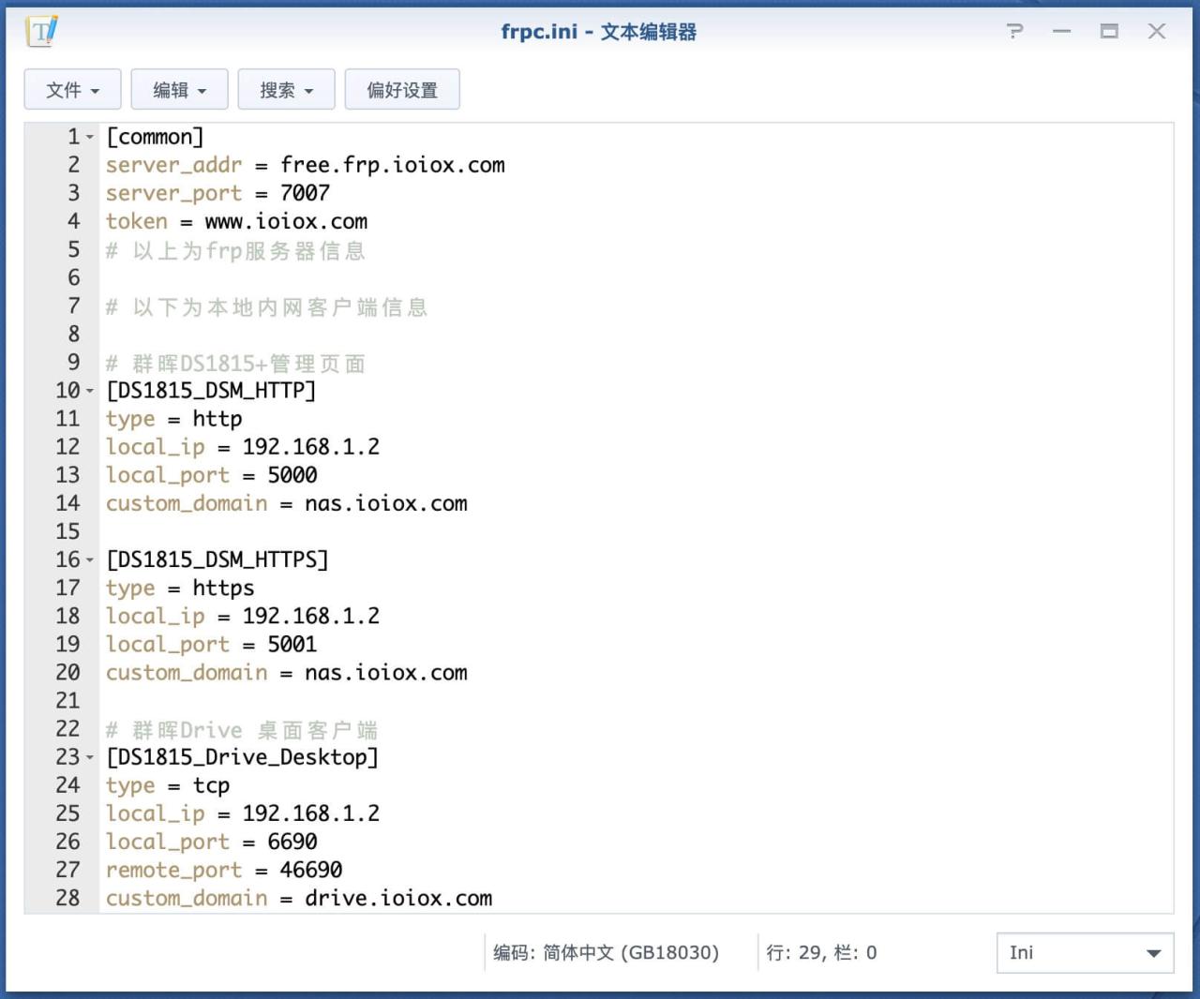The height and width of the screenshot is (999, 1200).
Task: Click the maximize window icon
Action: 1109,31
